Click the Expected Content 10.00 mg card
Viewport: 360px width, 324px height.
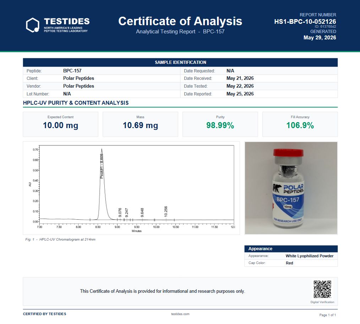[61, 124]
